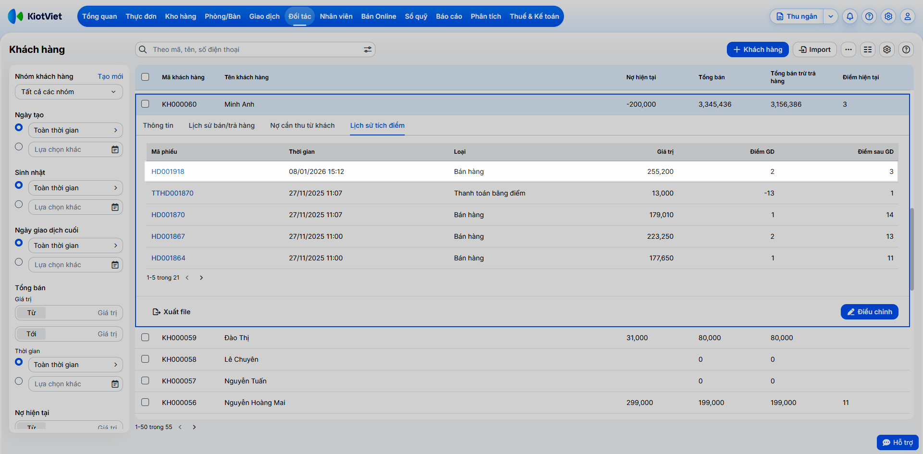The image size is (923, 454).
Task: Expand Ngày giao dịch cuối Toàn thời gian
Action: click(75, 245)
